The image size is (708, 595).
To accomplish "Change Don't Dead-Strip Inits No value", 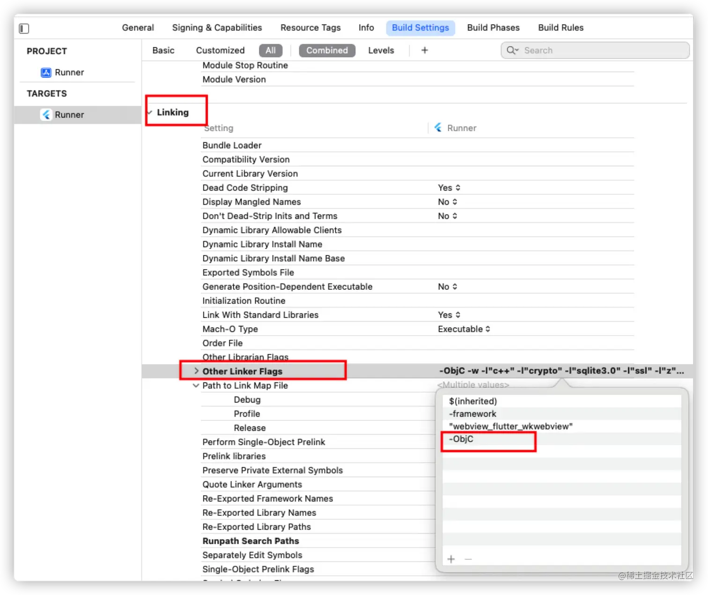I will click(x=447, y=216).
